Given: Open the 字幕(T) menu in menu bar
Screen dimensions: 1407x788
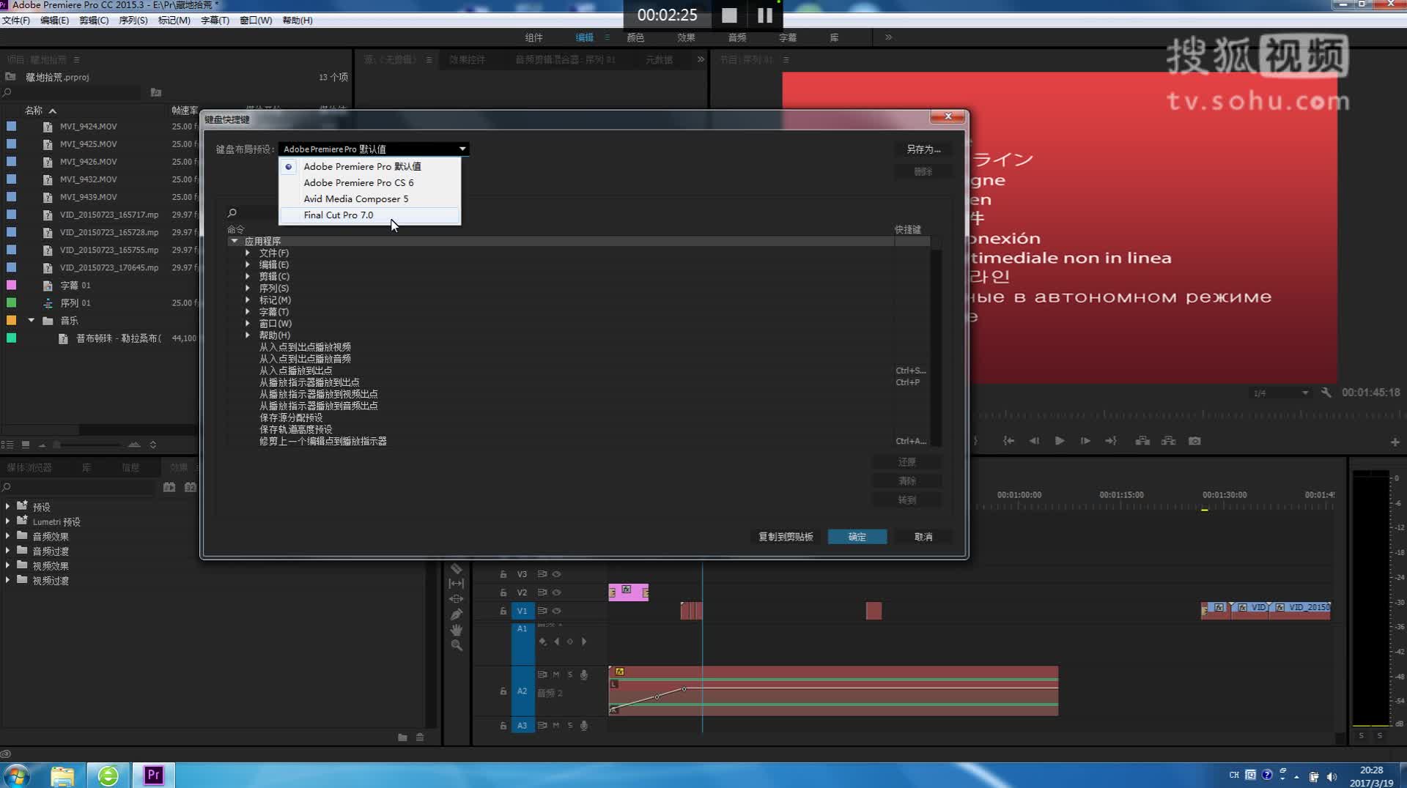Looking at the screenshot, I should [215, 21].
